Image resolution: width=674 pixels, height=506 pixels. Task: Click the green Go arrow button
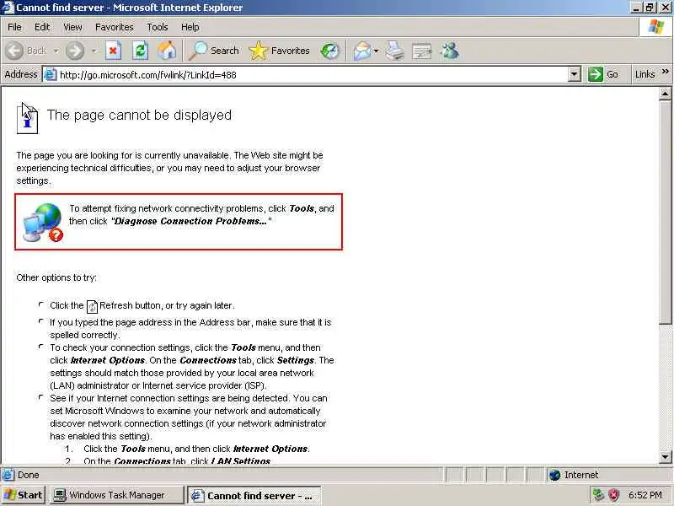tap(596, 74)
